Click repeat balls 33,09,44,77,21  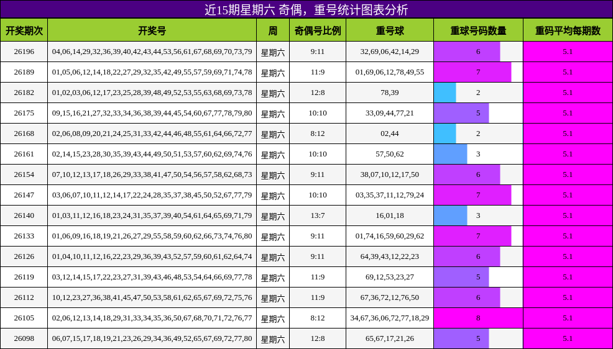tap(390, 113)
